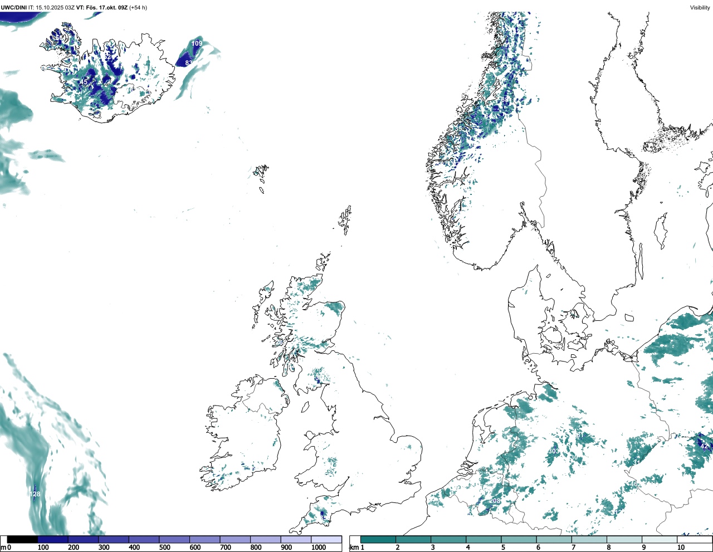Click the '208' value near Belgium
Screen dimensions: 713x552
coord(495,501)
